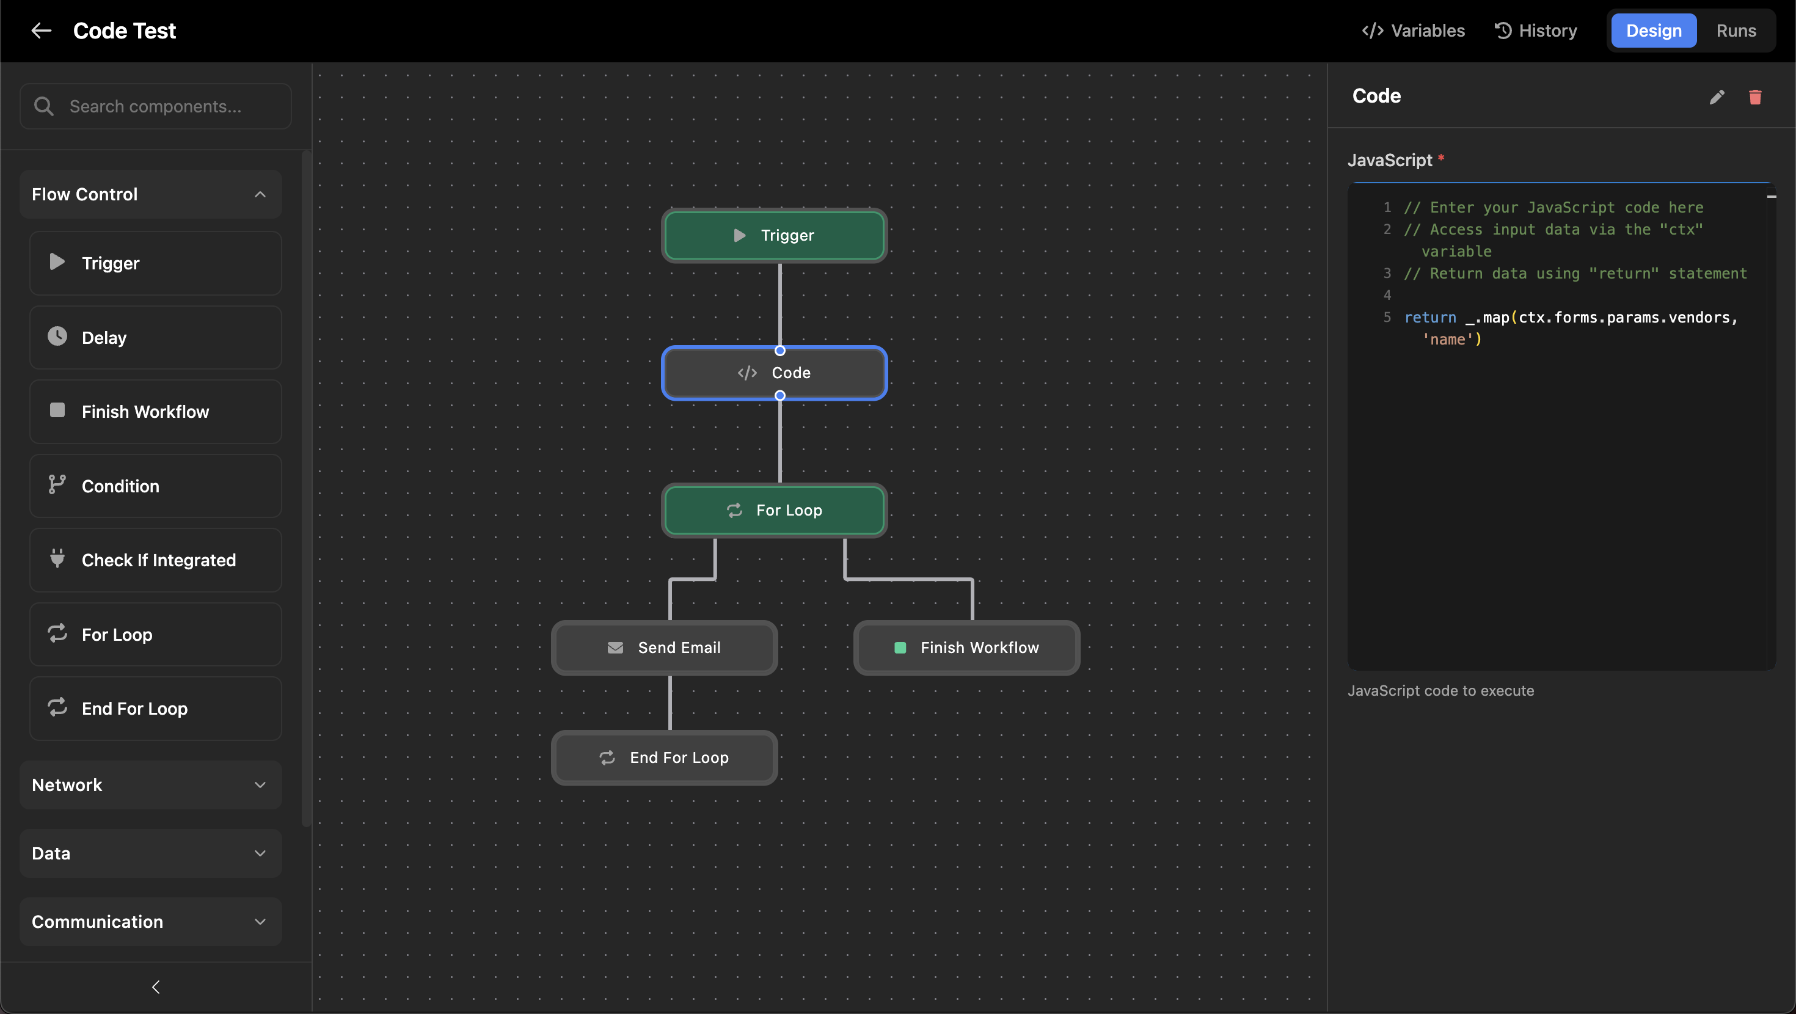Screen dimensions: 1796x1014
Task: Switch to the Design tab
Action: pyautogui.click(x=1654, y=31)
